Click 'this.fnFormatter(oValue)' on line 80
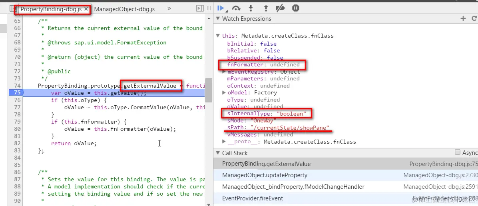 pos(133,129)
